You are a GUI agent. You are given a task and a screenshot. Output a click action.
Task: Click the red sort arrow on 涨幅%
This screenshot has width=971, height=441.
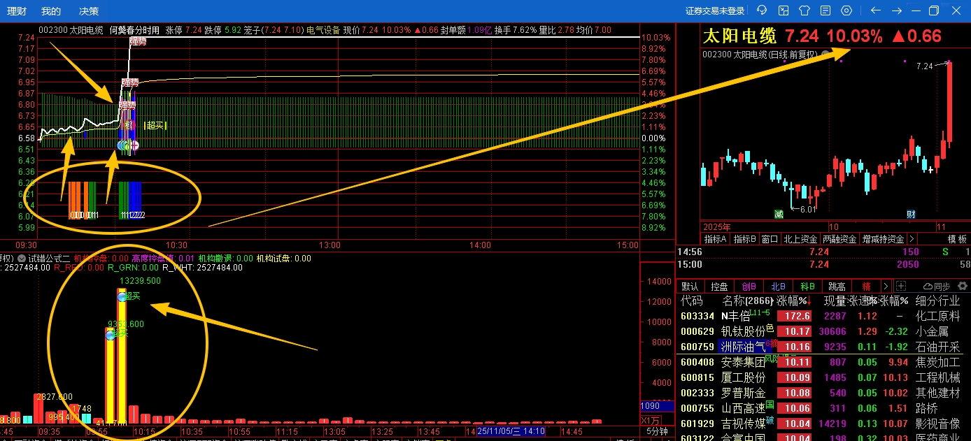click(810, 301)
